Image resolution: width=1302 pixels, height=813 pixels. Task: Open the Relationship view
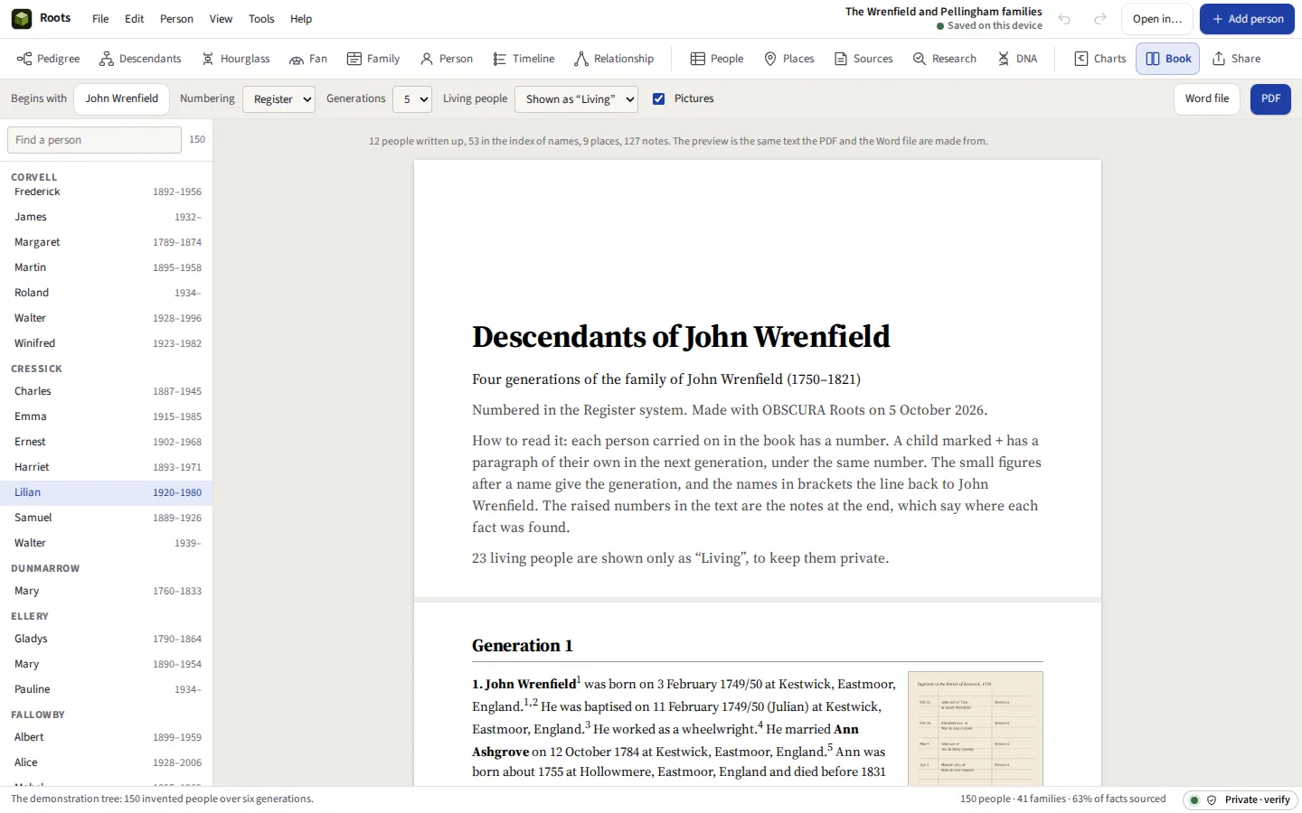614,59
